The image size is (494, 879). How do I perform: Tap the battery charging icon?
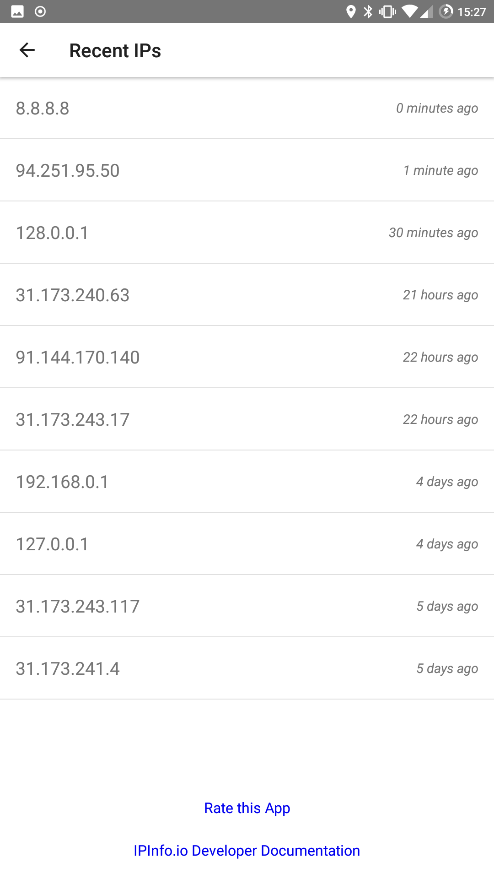tap(446, 11)
